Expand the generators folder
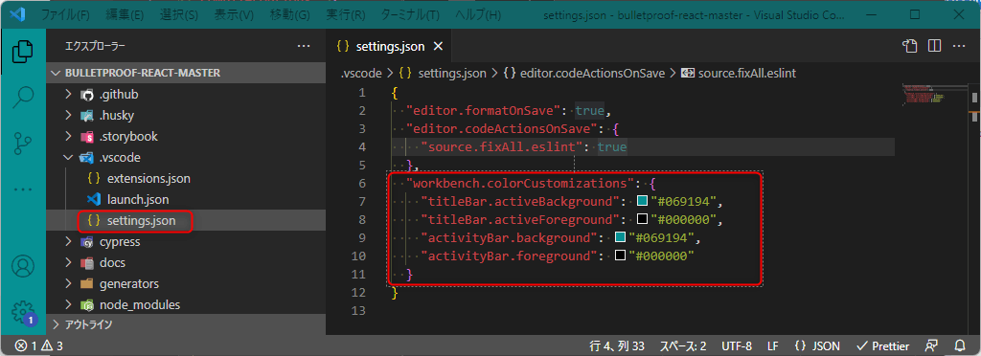The height and width of the screenshot is (356, 981). point(185,283)
